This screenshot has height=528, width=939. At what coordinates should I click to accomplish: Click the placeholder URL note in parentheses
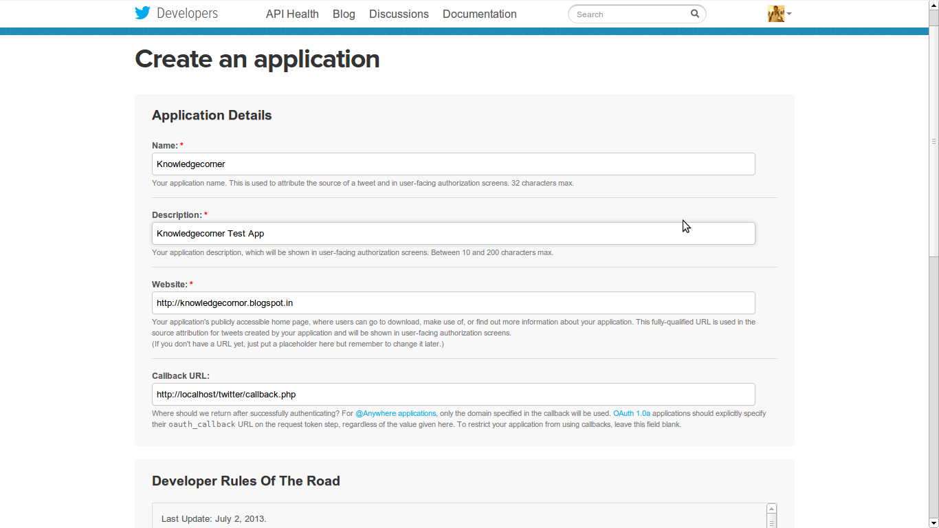click(x=298, y=344)
